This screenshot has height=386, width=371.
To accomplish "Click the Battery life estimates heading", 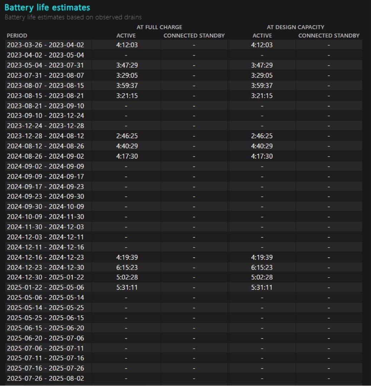I will (x=47, y=8).
